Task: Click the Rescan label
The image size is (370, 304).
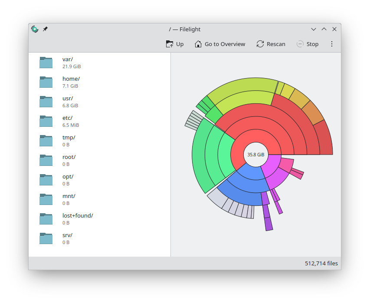Action: pos(276,44)
